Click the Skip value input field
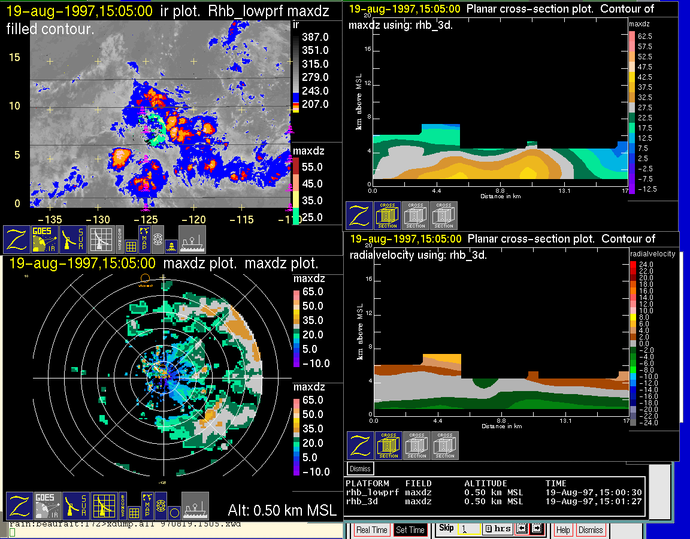Screen dimensions: 690x539 point(468,530)
